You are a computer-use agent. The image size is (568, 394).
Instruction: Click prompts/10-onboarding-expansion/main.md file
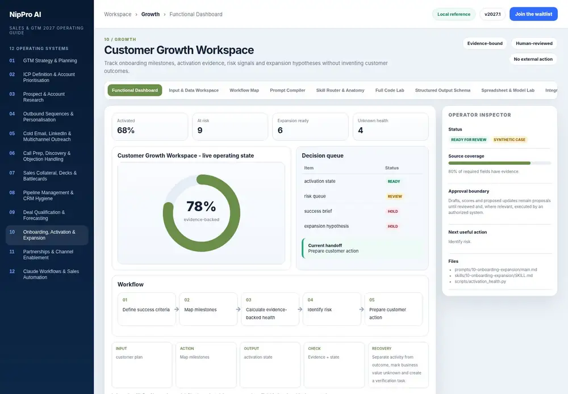(495, 270)
